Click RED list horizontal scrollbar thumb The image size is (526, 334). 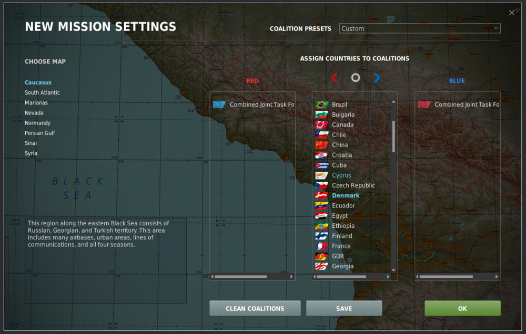240,277
